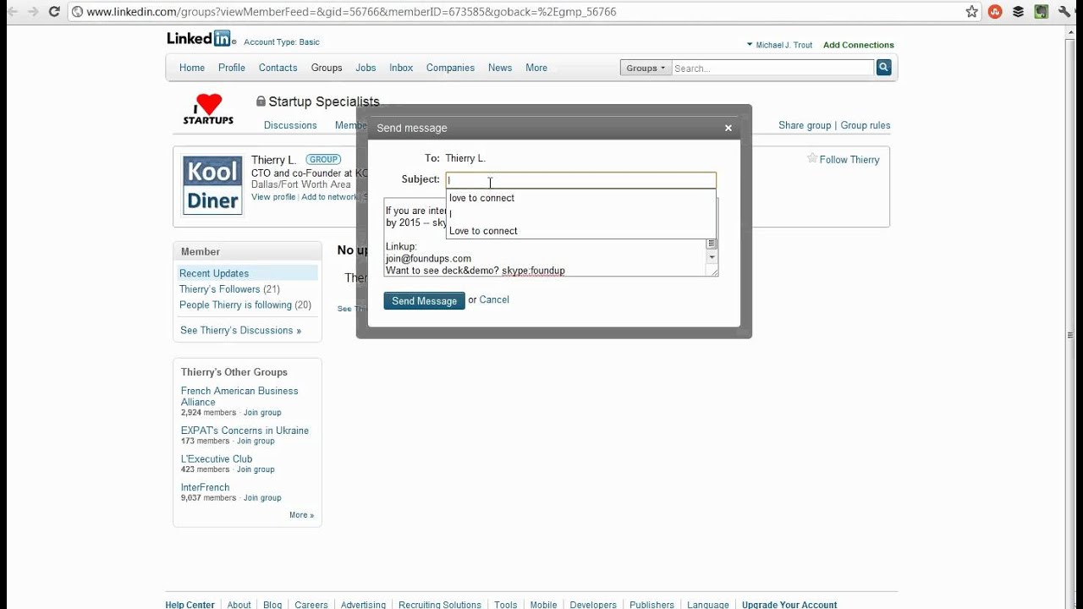Image resolution: width=1083 pixels, height=609 pixels.
Task: Switch to the Discussions tab
Action: pyautogui.click(x=290, y=125)
